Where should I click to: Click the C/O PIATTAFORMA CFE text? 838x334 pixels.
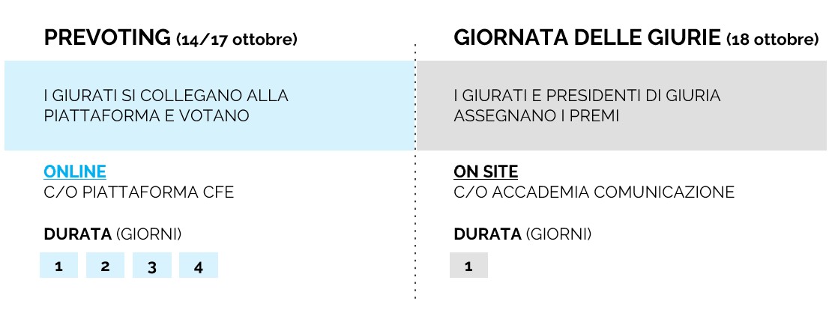pos(139,192)
